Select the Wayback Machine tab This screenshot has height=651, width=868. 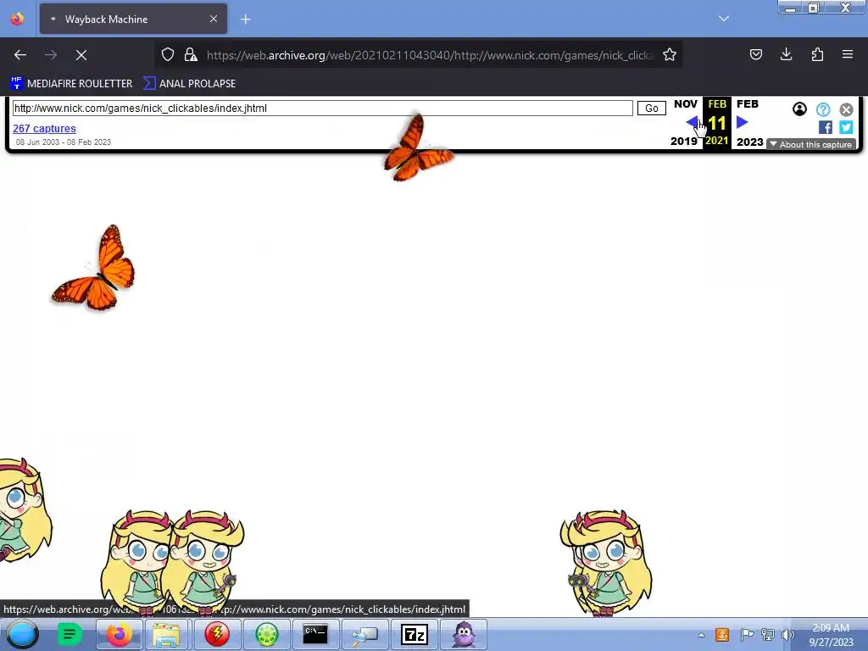pyautogui.click(x=133, y=19)
